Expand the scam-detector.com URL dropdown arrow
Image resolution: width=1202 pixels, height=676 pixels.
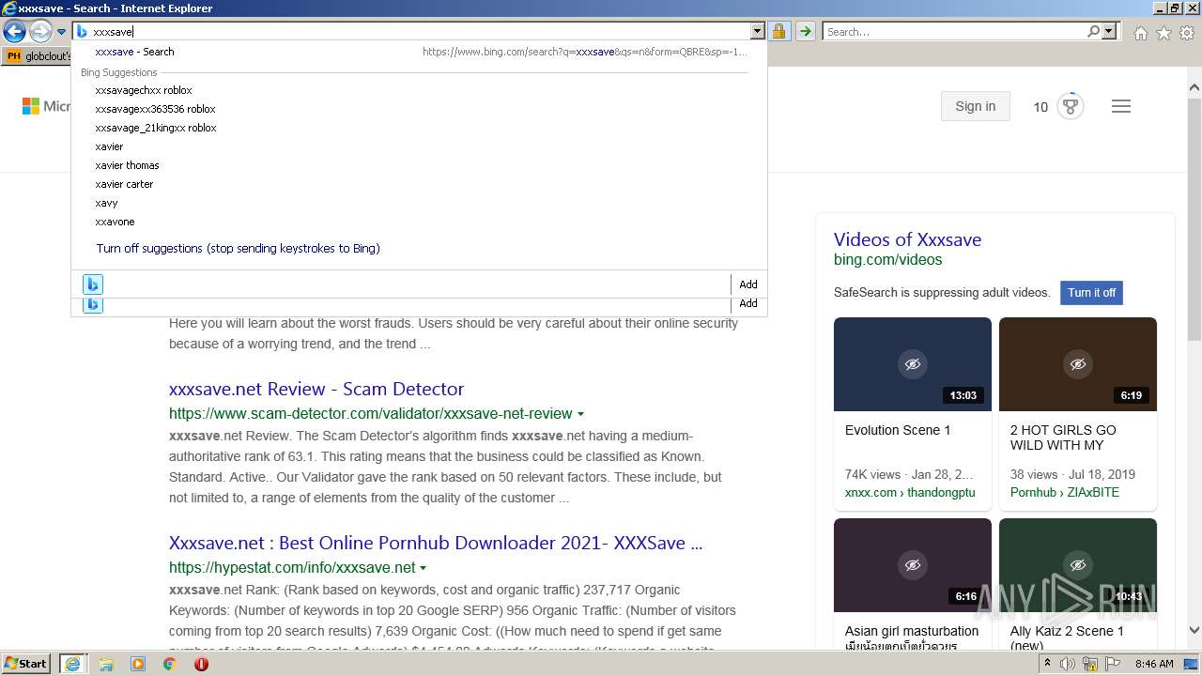[580, 414]
